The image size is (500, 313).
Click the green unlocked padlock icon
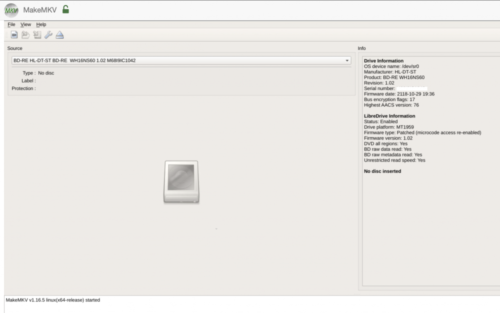pos(65,9)
